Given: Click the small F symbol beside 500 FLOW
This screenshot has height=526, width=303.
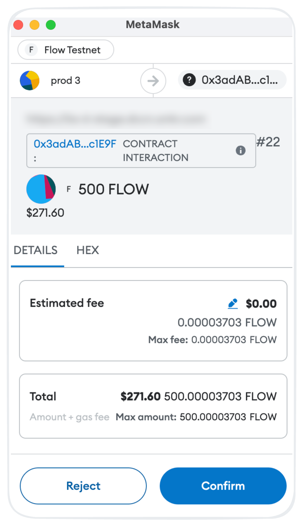Looking at the screenshot, I should (x=69, y=189).
